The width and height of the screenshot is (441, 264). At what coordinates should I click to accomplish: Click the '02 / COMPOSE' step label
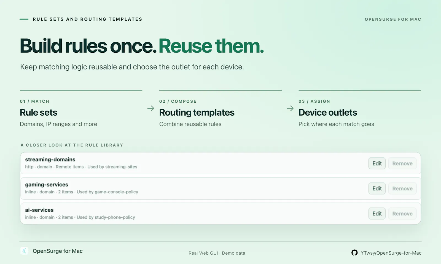[x=178, y=101]
